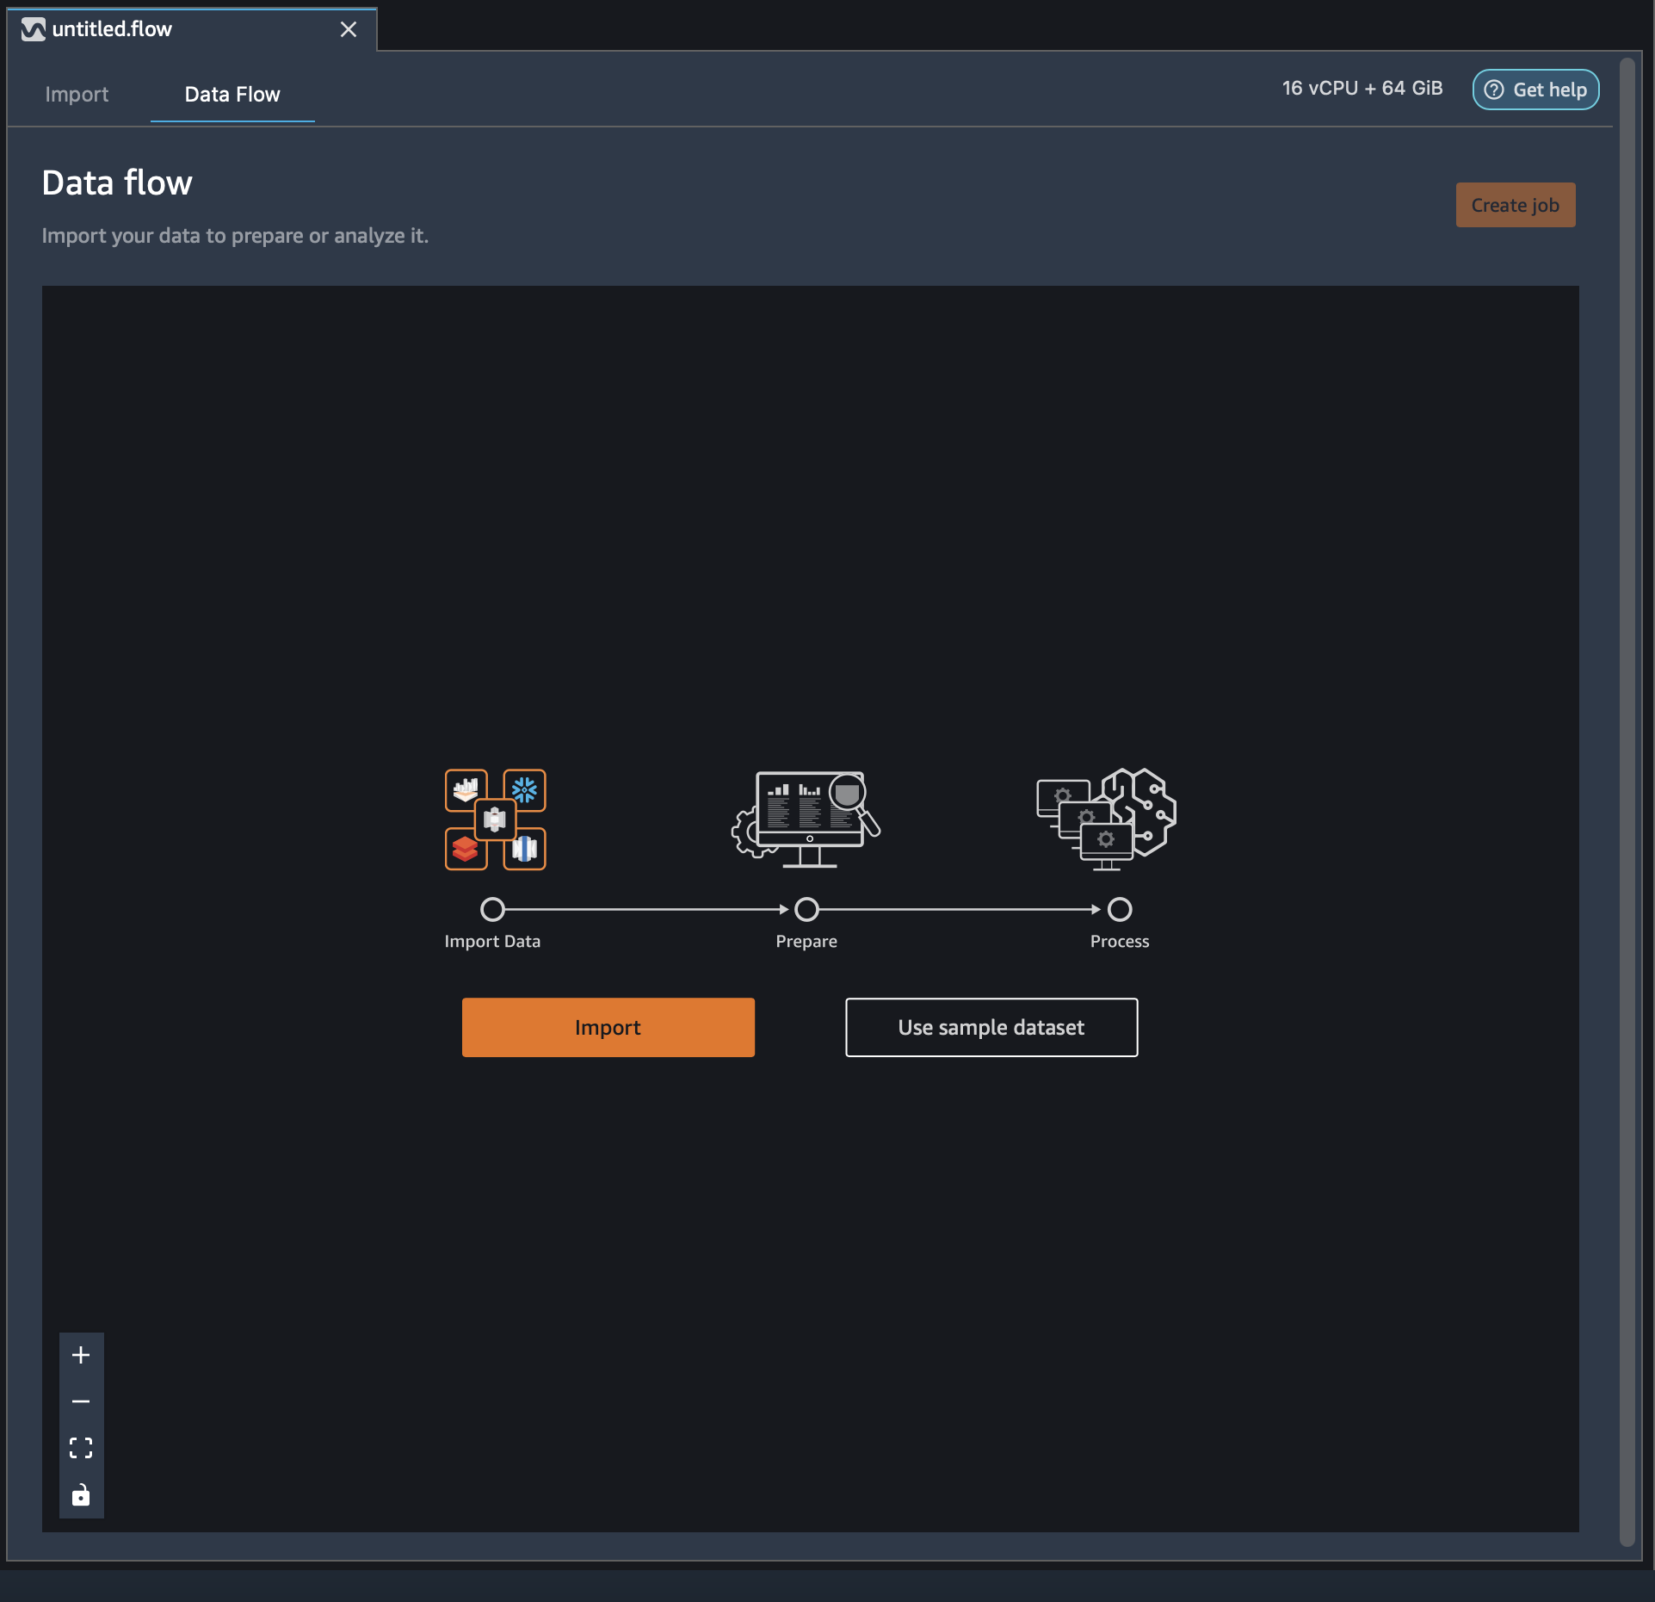The height and width of the screenshot is (1602, 1655).
Task: Toggle the canvas lock icon
Action: [x=81, y=1494]
